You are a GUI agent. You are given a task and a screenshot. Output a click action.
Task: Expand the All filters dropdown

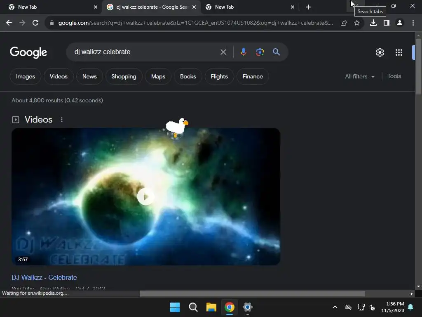click(360, 76)
